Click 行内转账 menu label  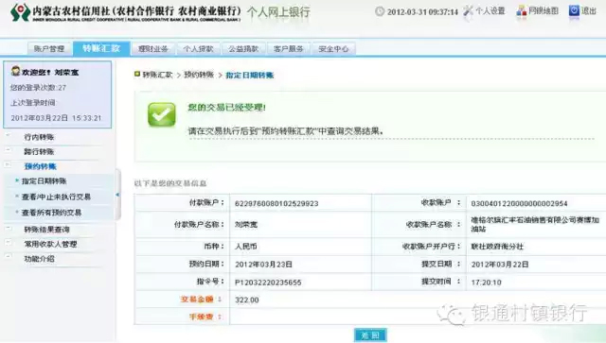coord(39,137)
